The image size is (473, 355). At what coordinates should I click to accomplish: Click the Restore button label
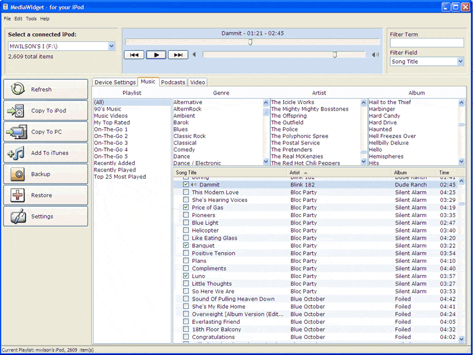coord(41,195)
